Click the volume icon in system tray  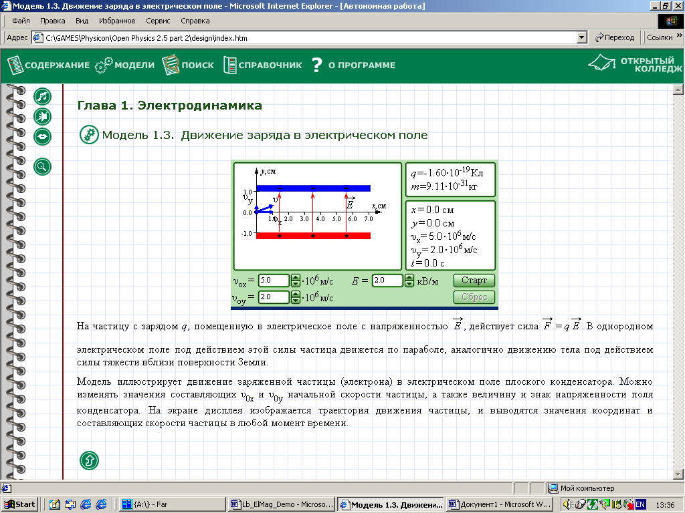pos(567,505)
